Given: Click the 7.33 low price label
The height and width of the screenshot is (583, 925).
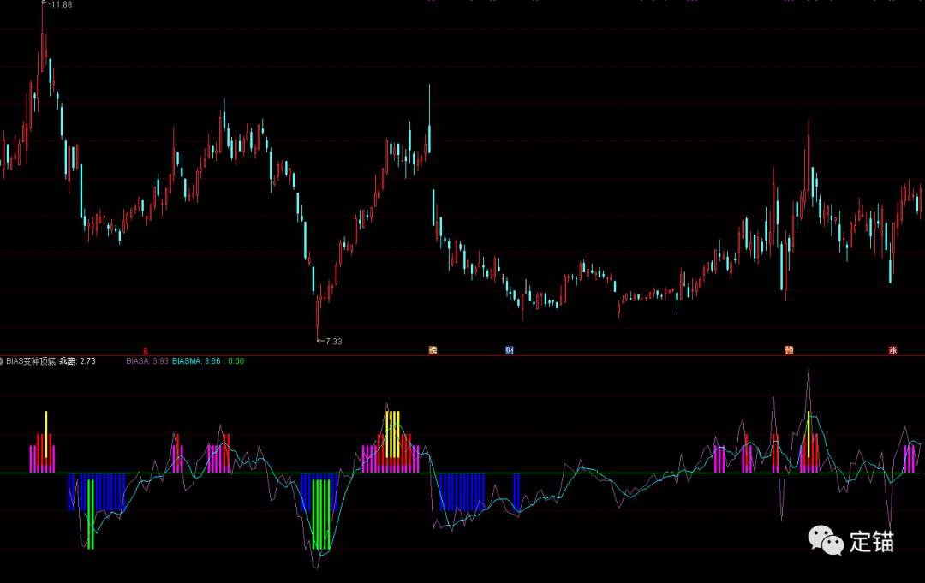Looking at the screenshot, I should click(x=332, y=342).
